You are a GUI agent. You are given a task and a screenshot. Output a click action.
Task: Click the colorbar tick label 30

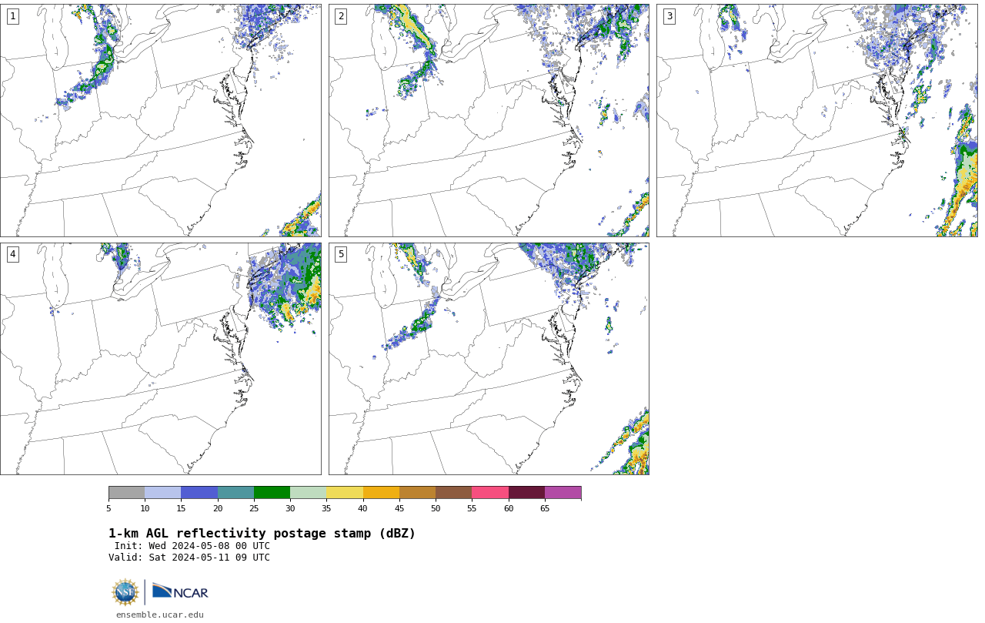click(x=290, y=508)
